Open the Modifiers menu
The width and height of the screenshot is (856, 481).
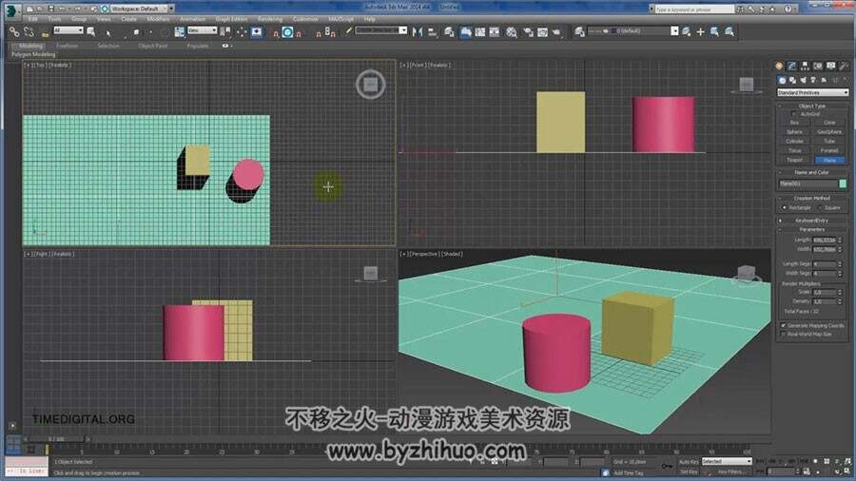click(158, 19)
